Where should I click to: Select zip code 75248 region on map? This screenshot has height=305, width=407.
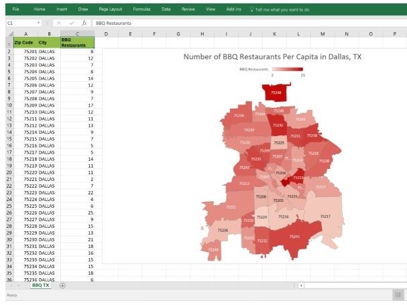(277, 91)
